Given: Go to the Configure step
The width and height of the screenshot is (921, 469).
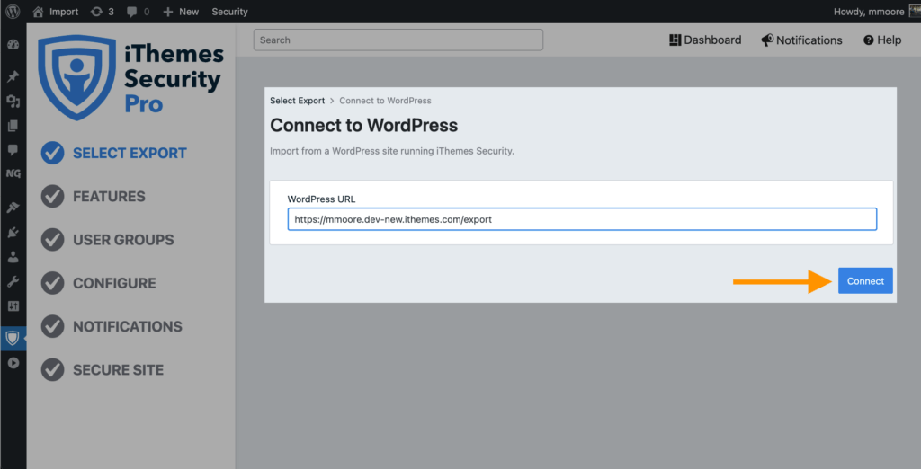Looking at the screenshot, I should point(99,284).
